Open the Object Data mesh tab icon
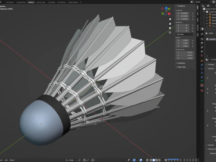Viewport: 216px width, 162px height. 202,81
